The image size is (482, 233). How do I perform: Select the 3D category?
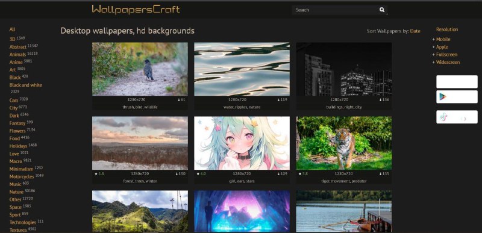[12, 39]
